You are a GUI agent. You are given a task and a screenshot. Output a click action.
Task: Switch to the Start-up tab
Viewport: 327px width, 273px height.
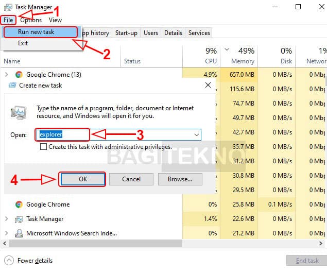point(126,33)
